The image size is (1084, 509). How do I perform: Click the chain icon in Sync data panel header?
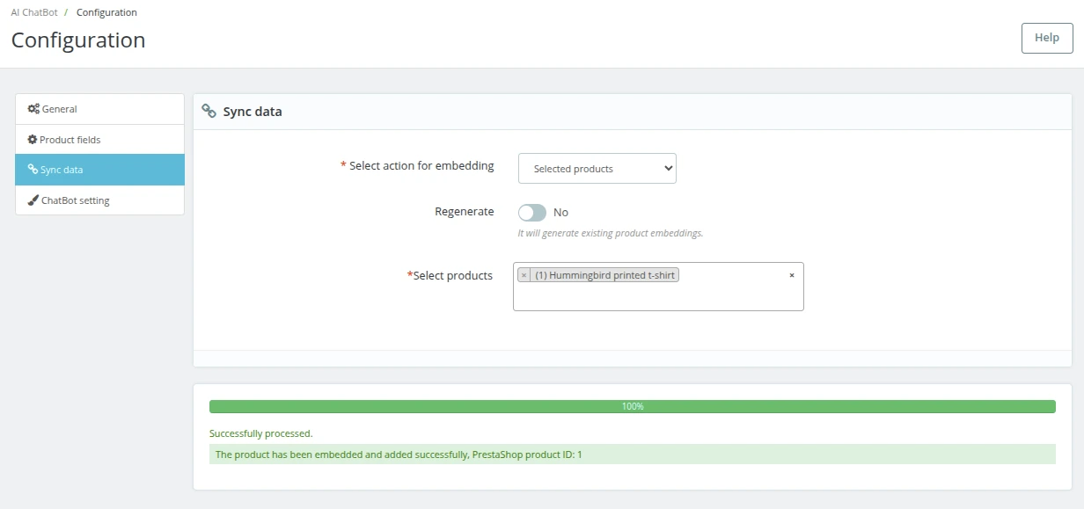[209, 112]
